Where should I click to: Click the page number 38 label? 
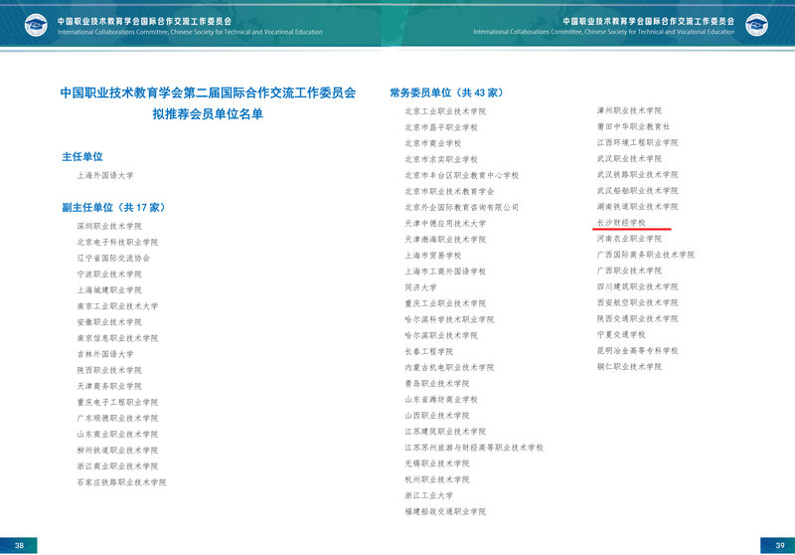[19, 545]
